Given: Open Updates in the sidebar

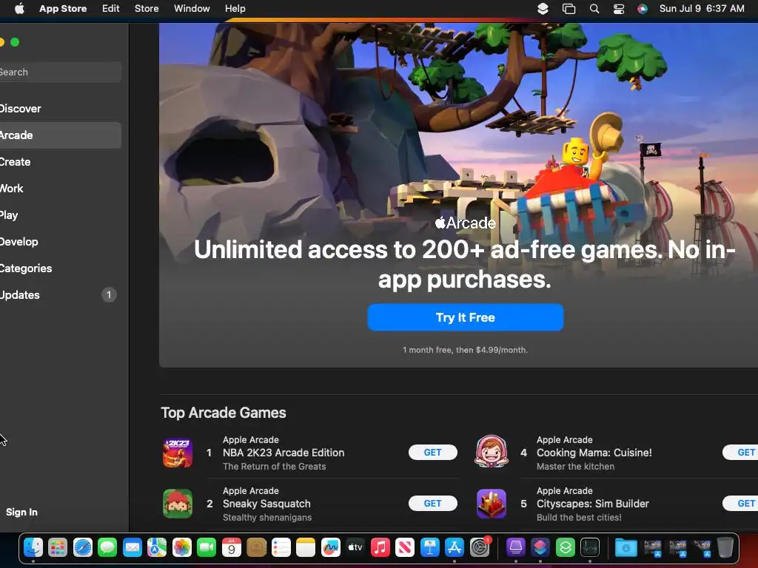Looking at the screenshot, I should [61, 294].
